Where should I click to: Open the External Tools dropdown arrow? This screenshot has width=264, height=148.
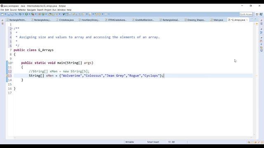click(36, 14)
